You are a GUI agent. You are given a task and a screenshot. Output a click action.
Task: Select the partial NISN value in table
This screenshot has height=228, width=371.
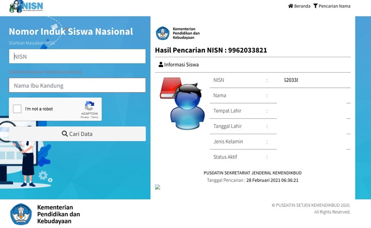pyautogui.click(x=291, y=80)
